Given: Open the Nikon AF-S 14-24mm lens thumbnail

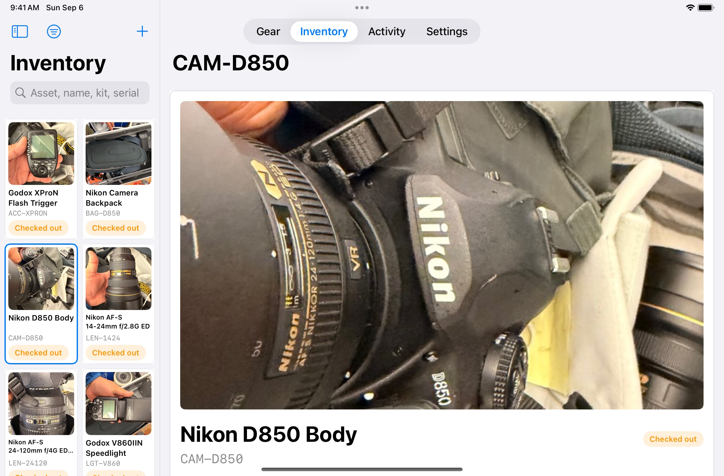Looking at the screenshot, I should click(x=119, y=278).
